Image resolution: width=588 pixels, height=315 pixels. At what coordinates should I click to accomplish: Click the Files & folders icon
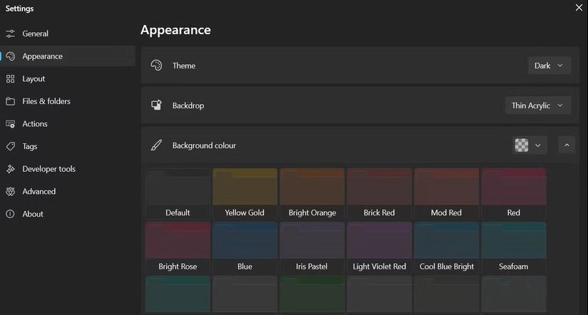[10, 101]
